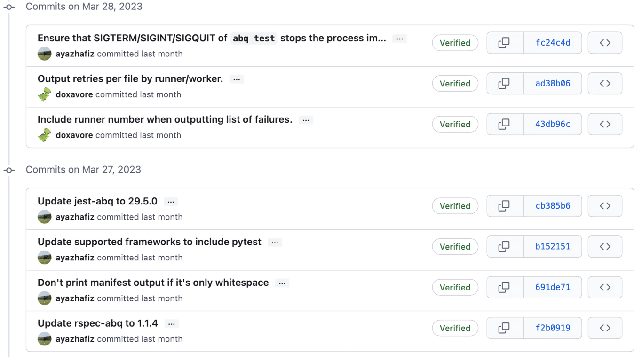Click doxavore's dinosaur avatar

tap(44, 93)
